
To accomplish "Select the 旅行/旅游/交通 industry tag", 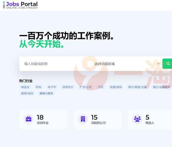I will pyautogui.click(x=137, y=87).
